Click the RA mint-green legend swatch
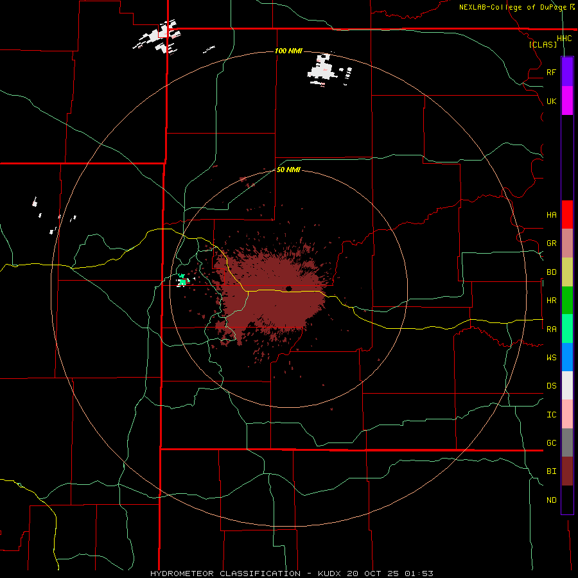Screen dimensions: 578x578 pyautogui.click(x=567, y=329)
